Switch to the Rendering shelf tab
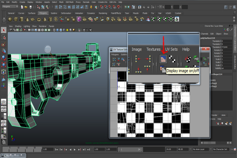237x158 pixels. point(103,13)
